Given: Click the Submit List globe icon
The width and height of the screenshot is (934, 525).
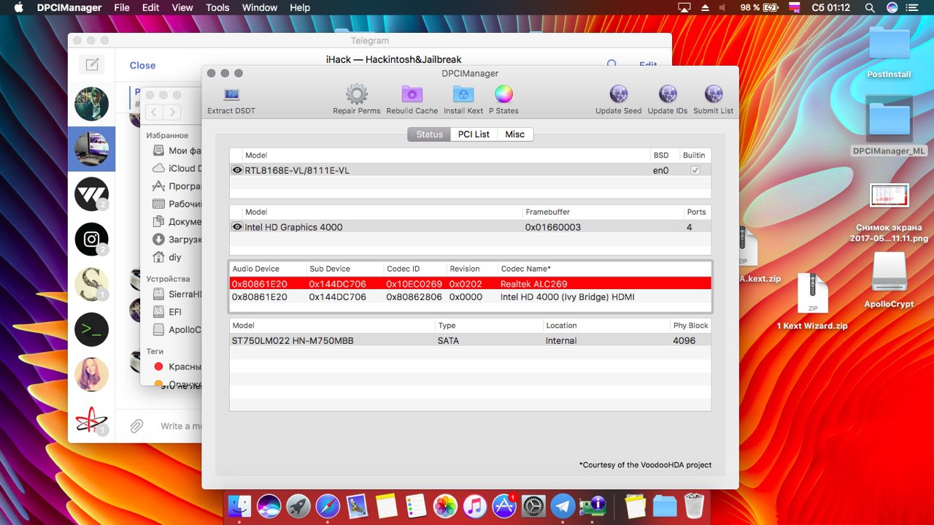Looking at the screenshot, I should [x=714, y=94].
